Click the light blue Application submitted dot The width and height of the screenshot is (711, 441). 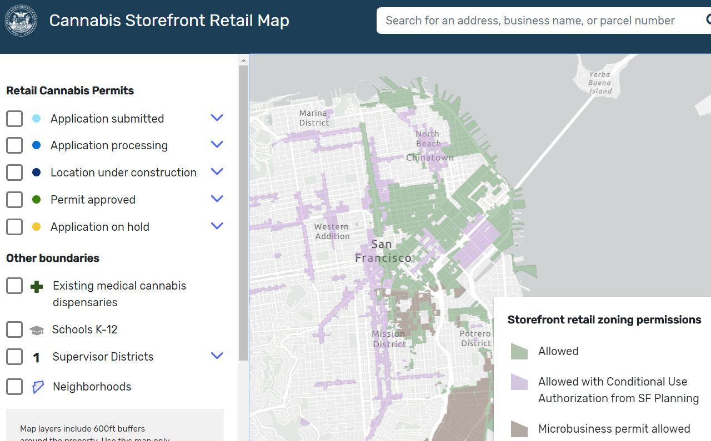tap(37, 118)
